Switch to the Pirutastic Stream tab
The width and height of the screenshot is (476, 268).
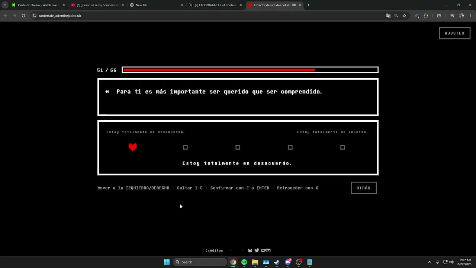pyautogui.click(x=38, y=5)
